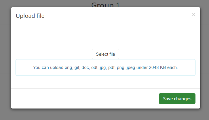Click the upload restrictions info box
The height and width of the screenshot is (120, 209).
coord(105,72)
